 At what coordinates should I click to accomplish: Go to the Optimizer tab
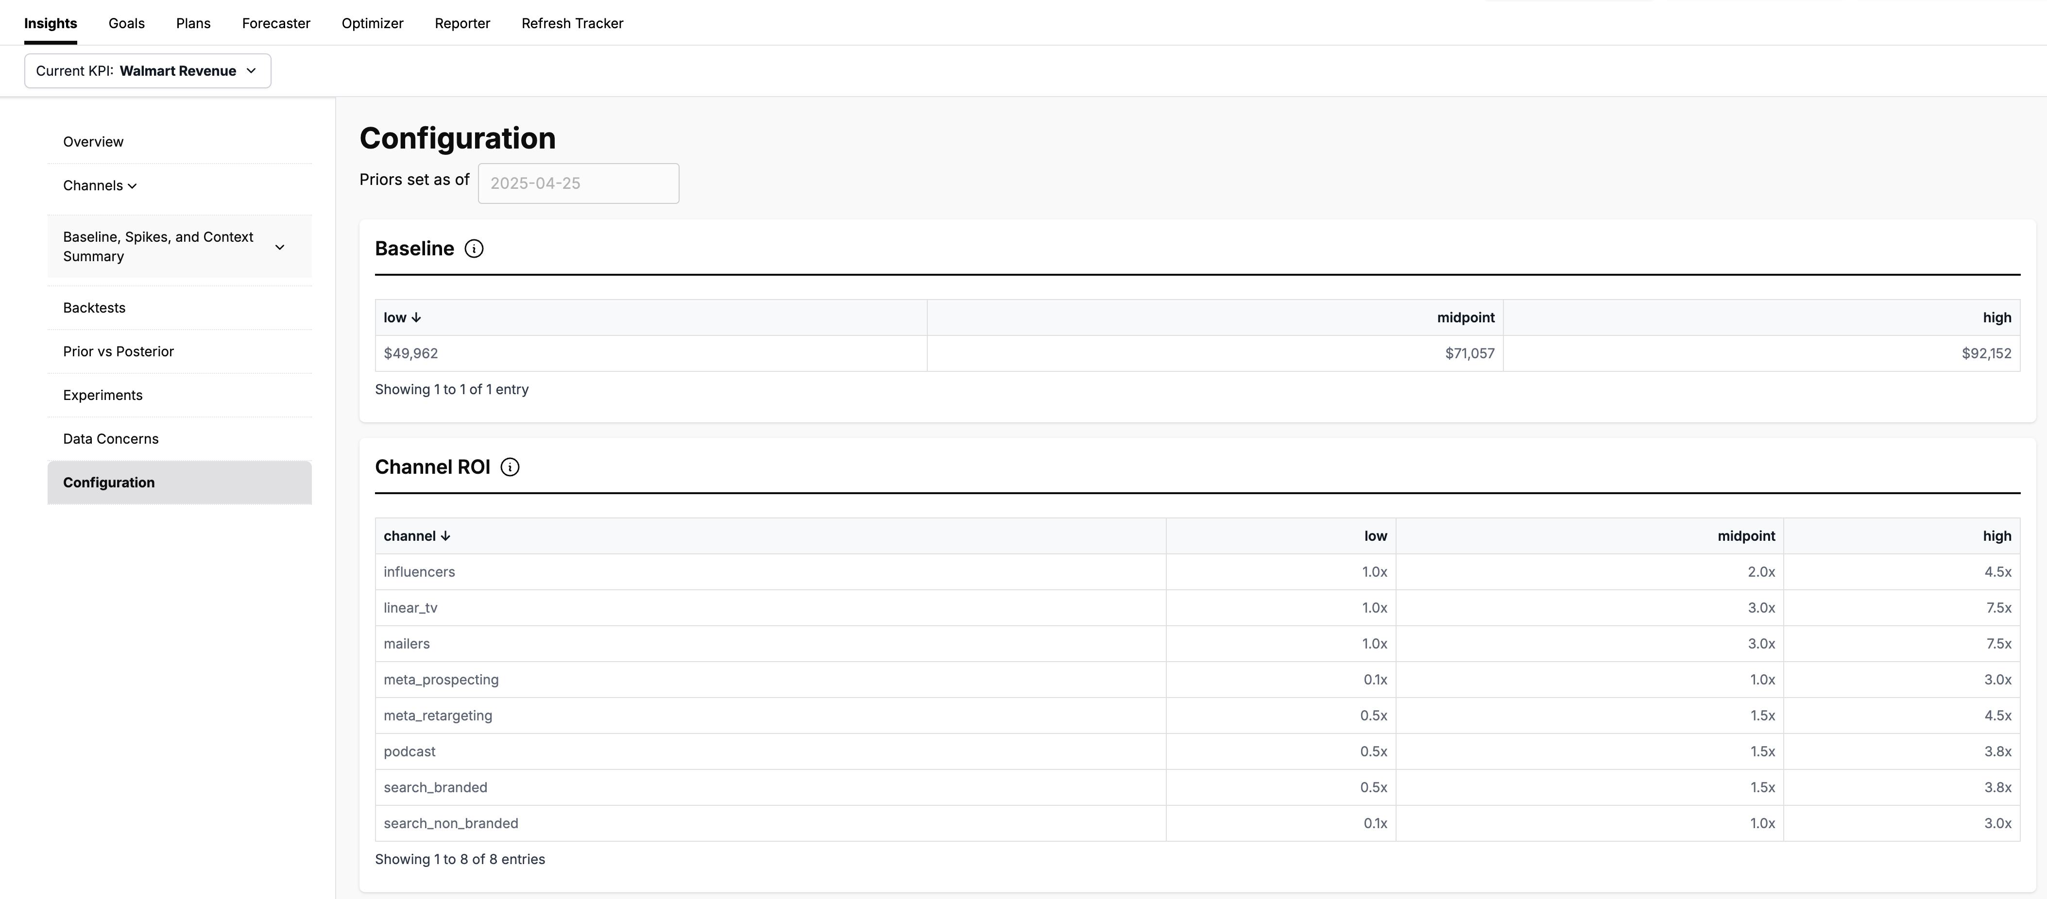point(372,23)
